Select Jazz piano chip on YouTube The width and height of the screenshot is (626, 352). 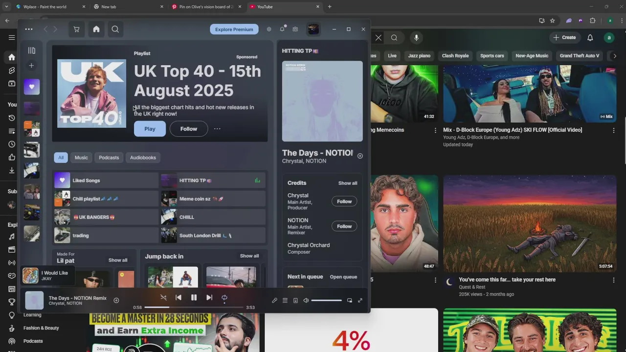pyautogui.click(x=419, y=56)
